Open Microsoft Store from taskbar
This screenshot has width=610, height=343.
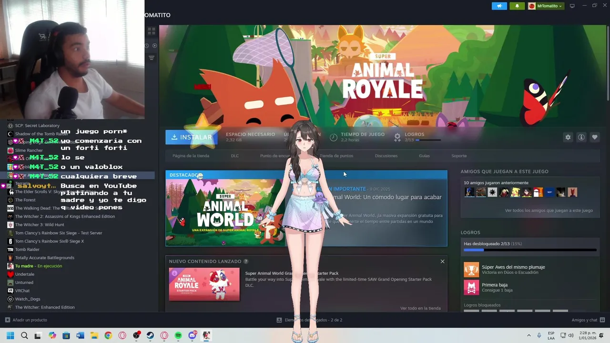(x=66, y=335)
